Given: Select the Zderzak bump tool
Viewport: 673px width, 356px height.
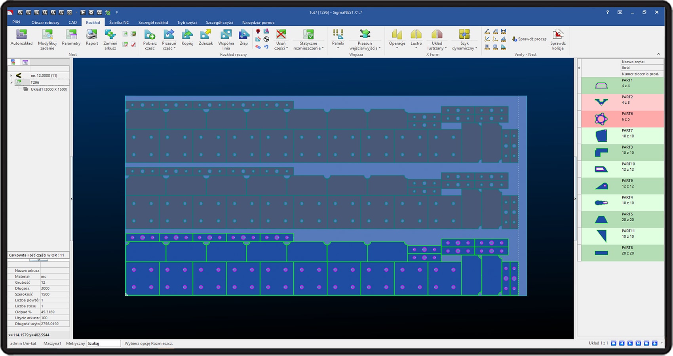Looking at the screenshot, I should (205, 38).
